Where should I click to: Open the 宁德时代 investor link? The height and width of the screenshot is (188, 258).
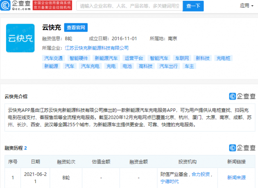[x=170, y=181]
